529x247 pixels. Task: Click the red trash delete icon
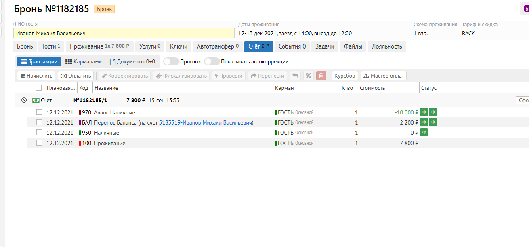pos(321,76)
